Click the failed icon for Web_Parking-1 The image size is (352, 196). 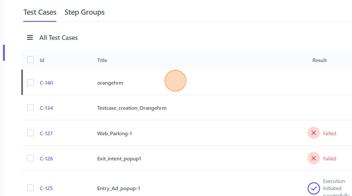coord(313,133)
